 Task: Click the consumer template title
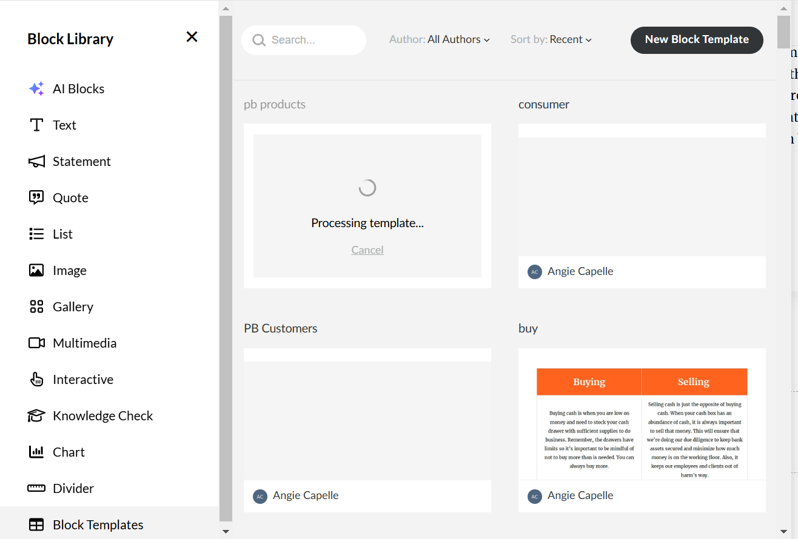pyautogui.click(x=544, y=104)
